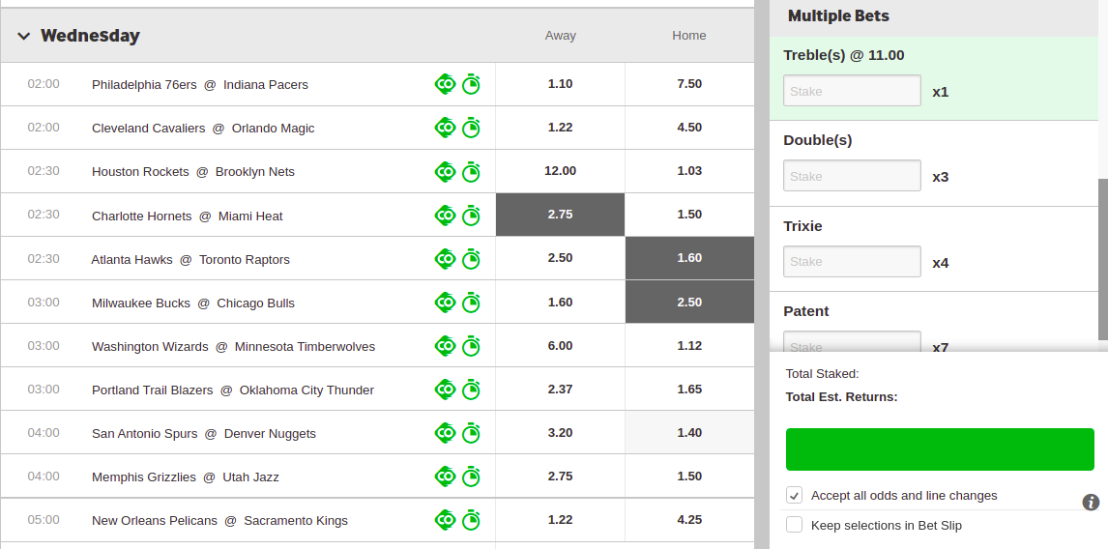Collapse the Wednesday games section

click(x=24, y=36)
